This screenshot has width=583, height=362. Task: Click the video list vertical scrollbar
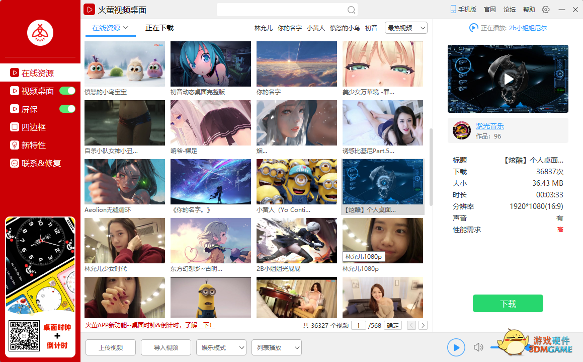point(431,167)
